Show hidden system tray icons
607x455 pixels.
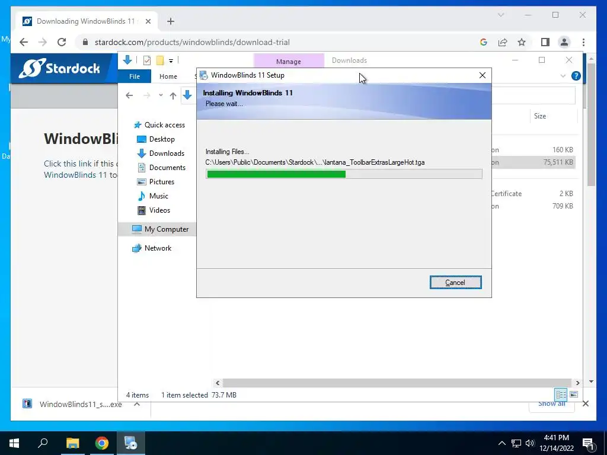501,443
